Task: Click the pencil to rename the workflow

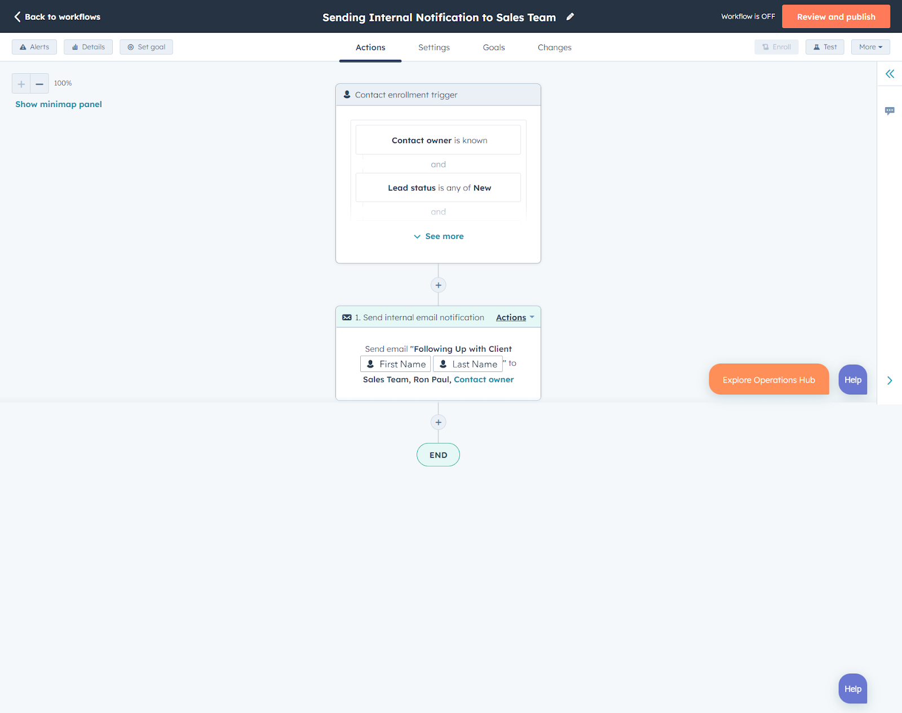Action: 570,17
